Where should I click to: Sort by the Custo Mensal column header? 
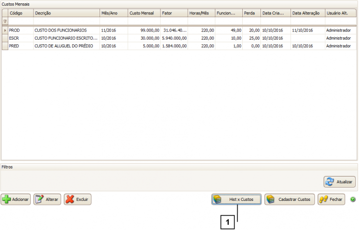(144, 13)
